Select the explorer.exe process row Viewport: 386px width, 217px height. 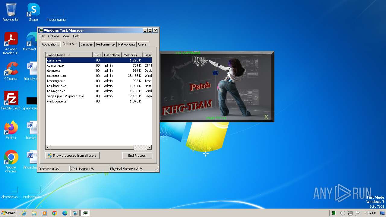(x=99, y=76)
